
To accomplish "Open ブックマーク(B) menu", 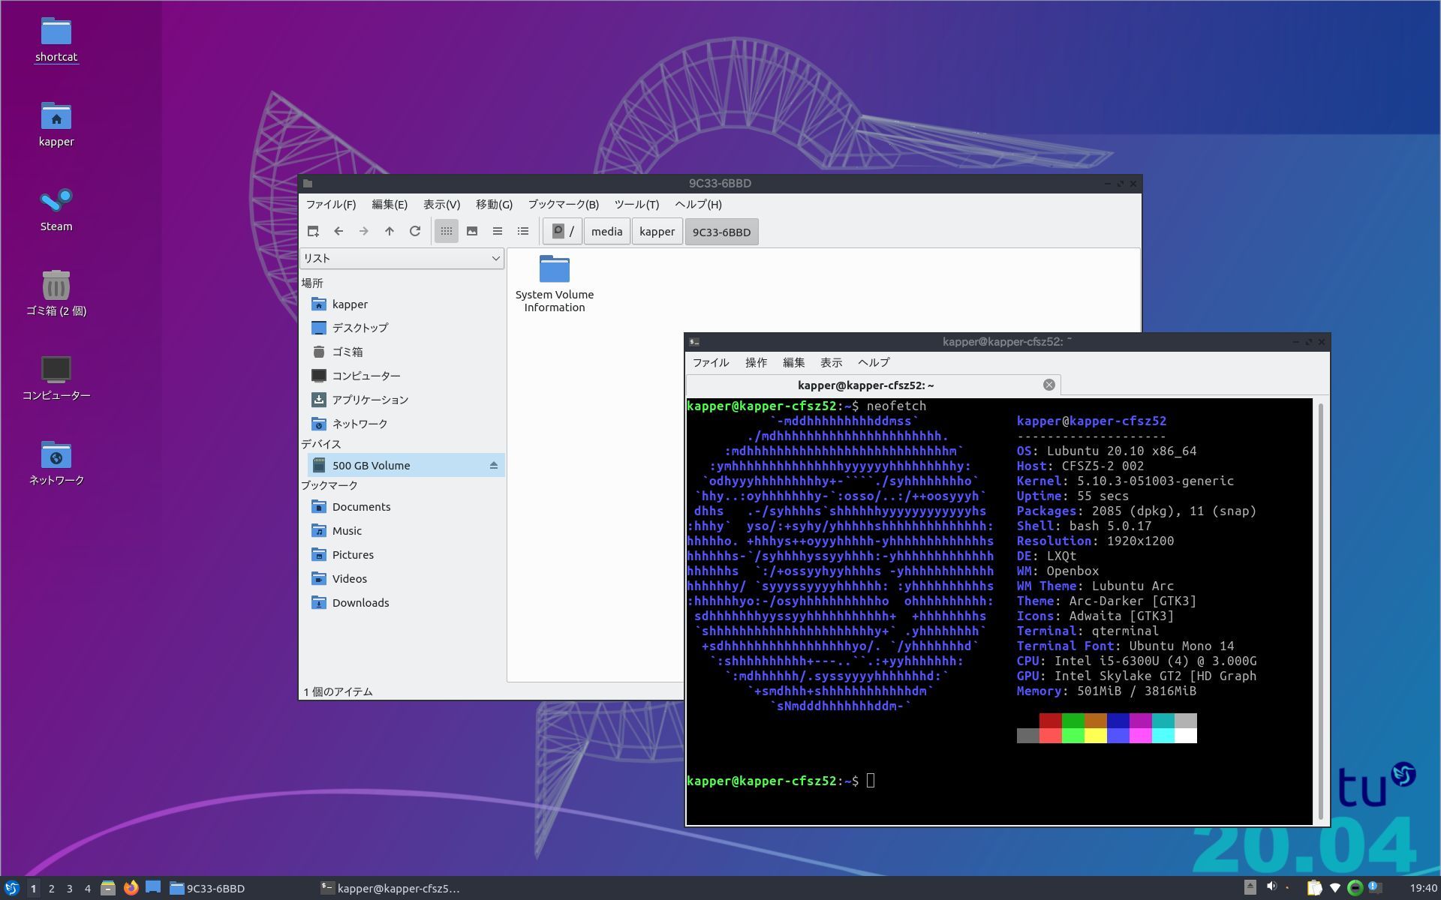I will (x=563, y=204).
